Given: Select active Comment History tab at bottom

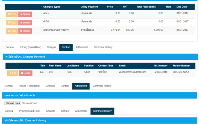Looking at the screenshot, I should pyautogui.click(x=102, y=111).
